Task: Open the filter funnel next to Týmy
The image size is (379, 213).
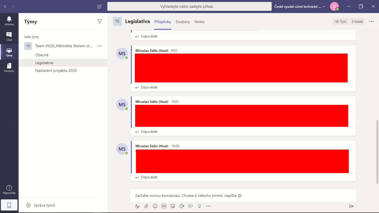Action: point(100,21)
